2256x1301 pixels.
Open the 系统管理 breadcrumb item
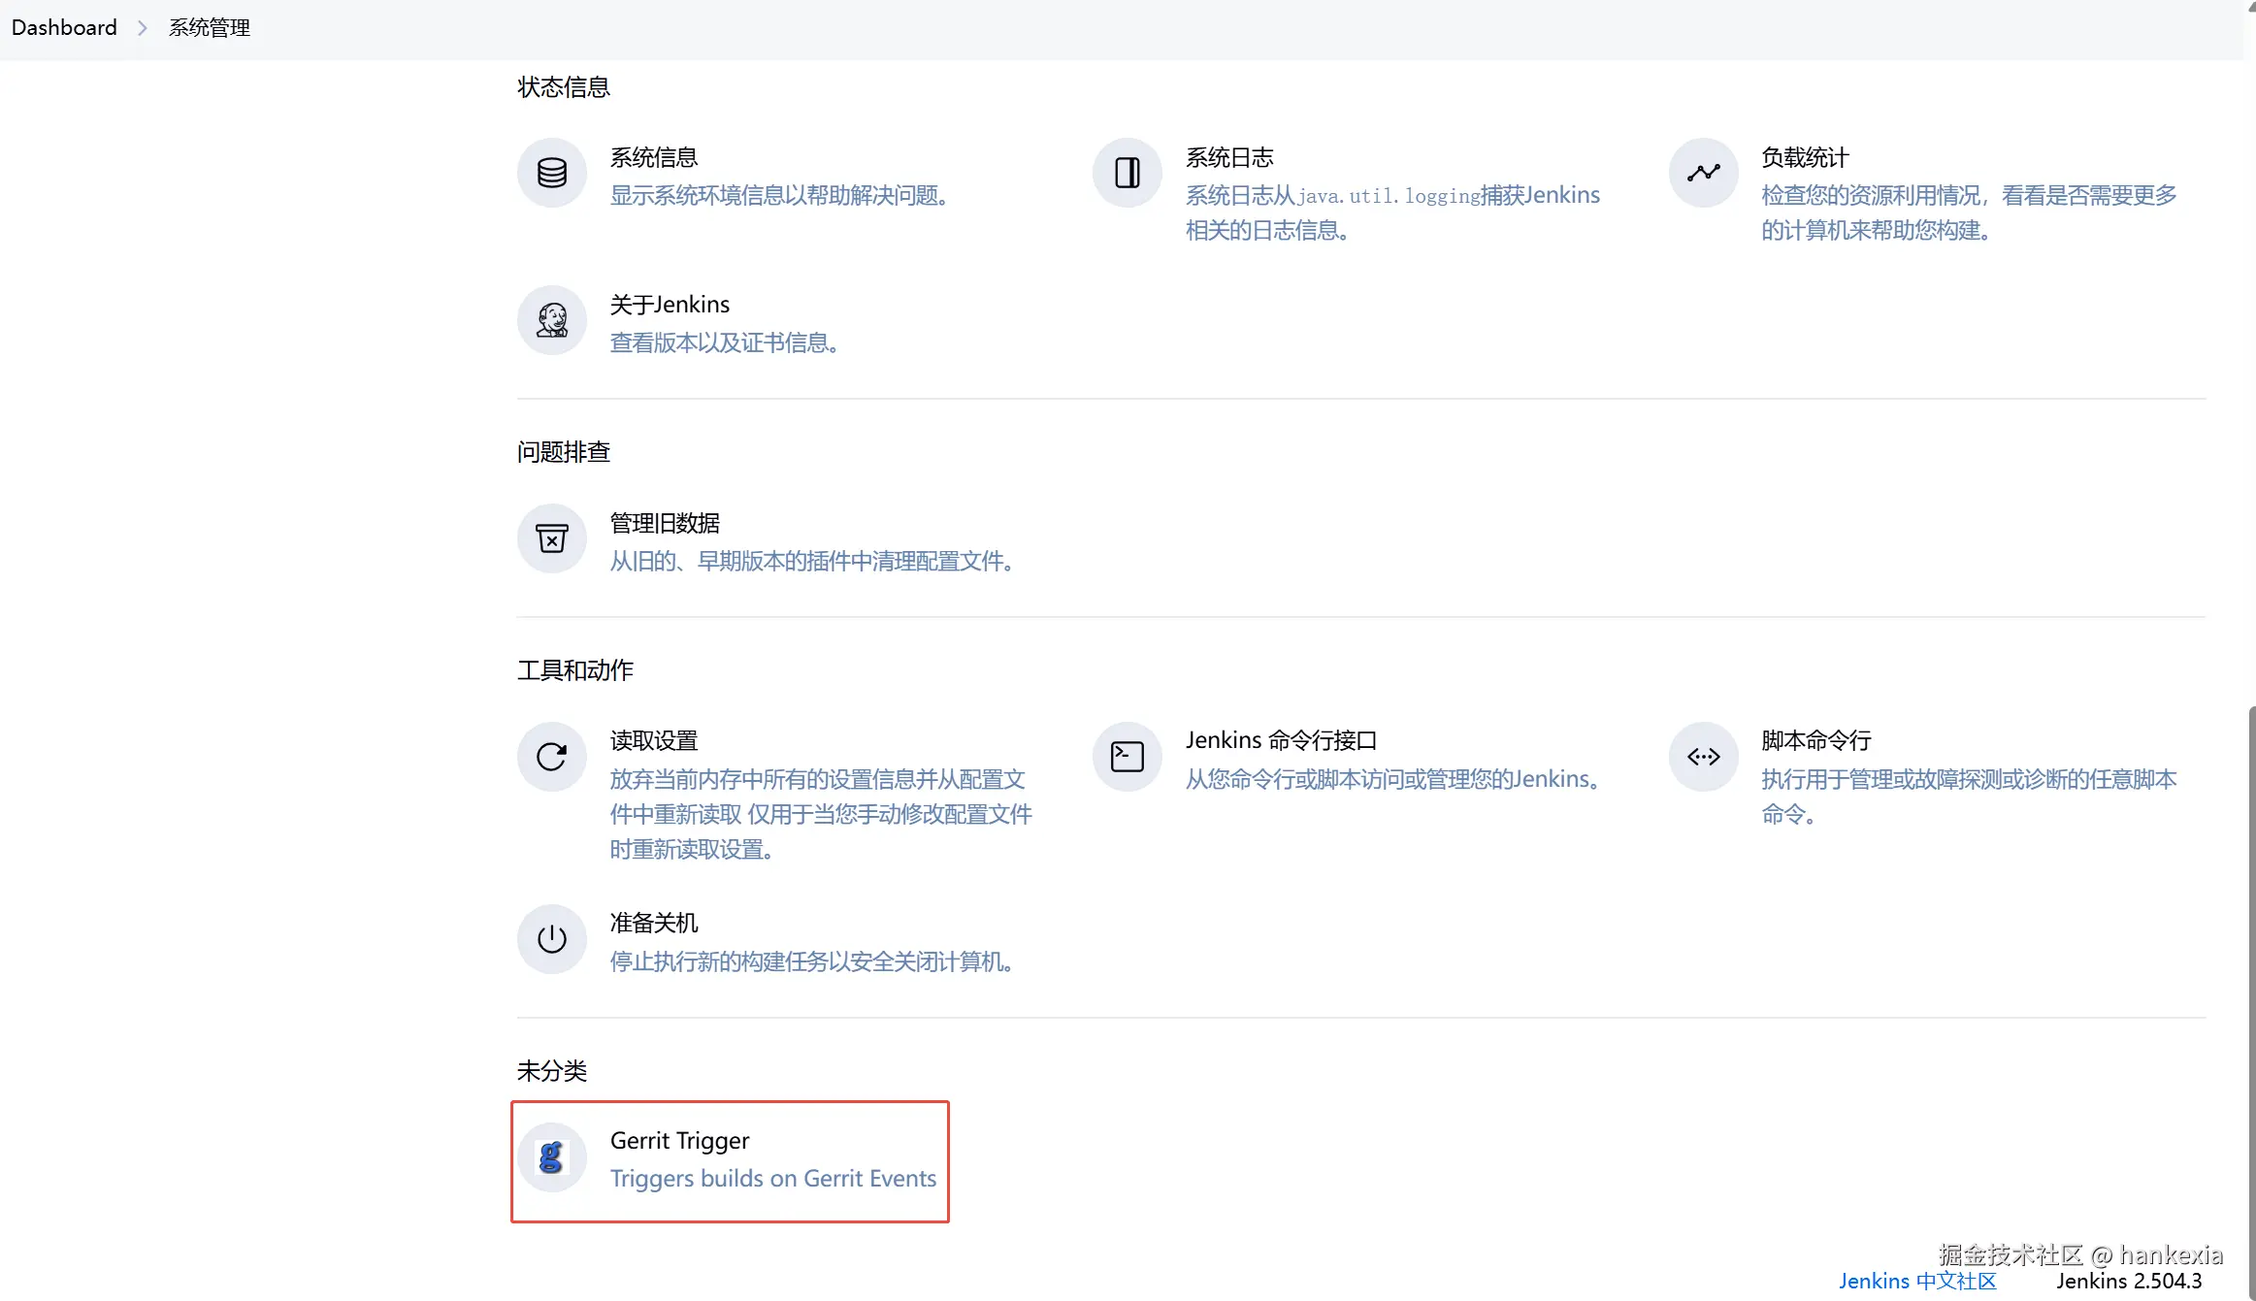210,27
